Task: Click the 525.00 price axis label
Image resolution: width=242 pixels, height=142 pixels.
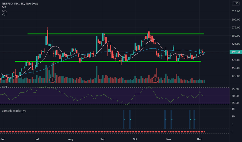Action: [x=236, y=44]
